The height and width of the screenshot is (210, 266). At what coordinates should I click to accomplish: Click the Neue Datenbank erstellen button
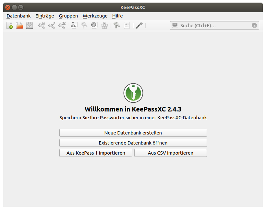(133, 133)
